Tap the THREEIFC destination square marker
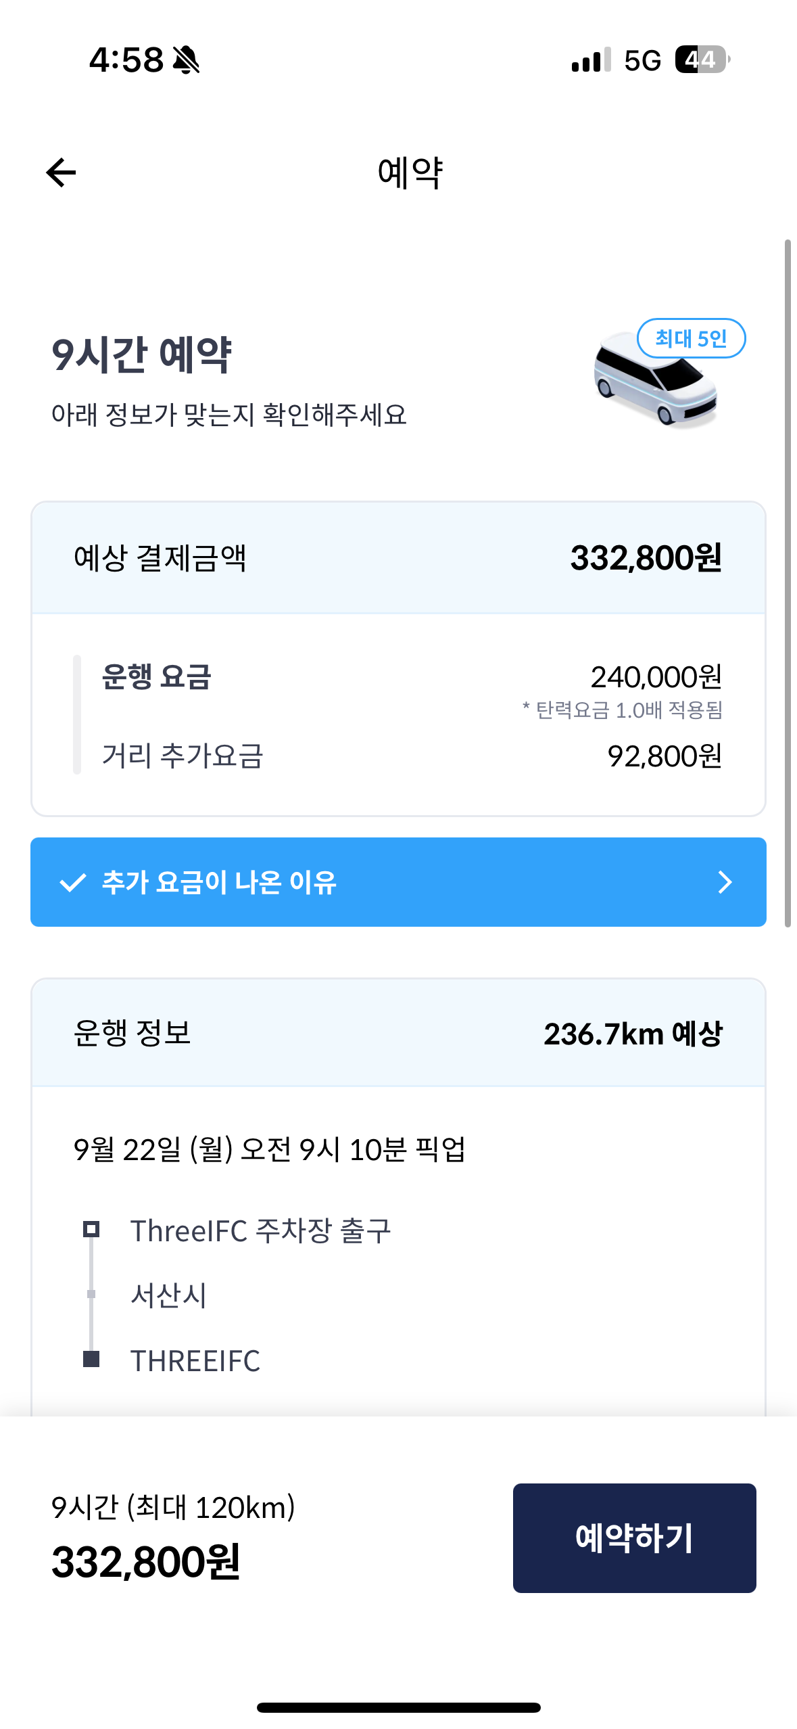 (91, 1360)
